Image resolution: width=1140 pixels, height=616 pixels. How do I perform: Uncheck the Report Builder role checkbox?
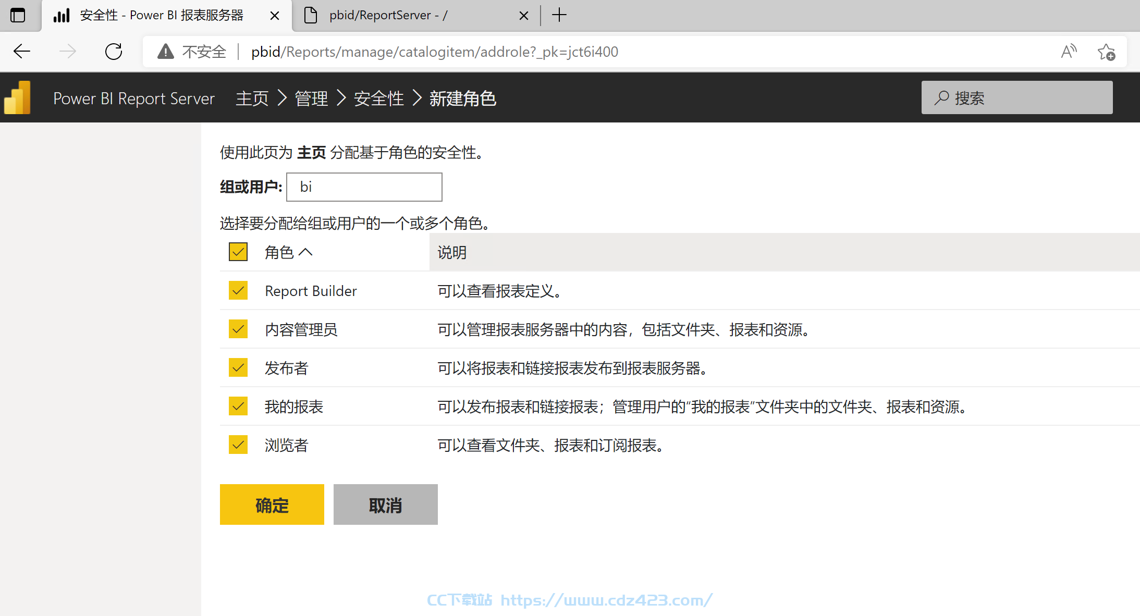pos(238,290)
